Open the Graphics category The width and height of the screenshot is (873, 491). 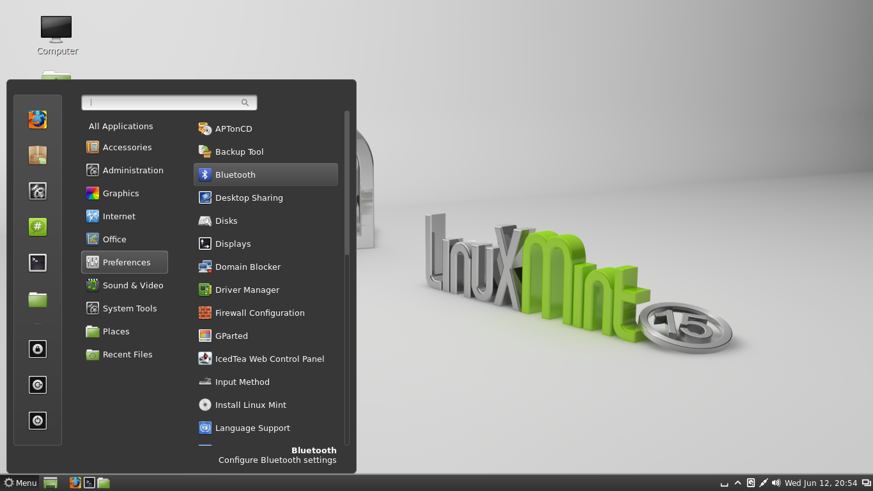point(125,193)
